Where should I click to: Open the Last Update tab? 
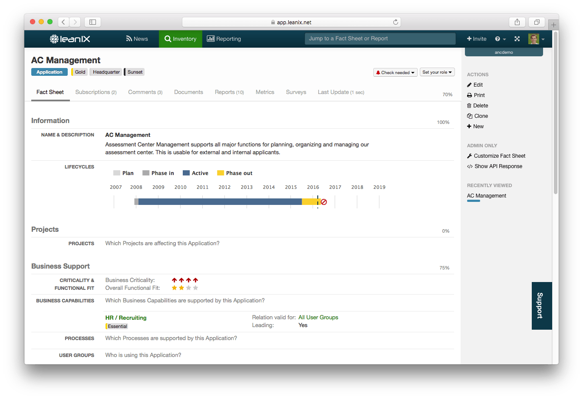pos(341,92)
